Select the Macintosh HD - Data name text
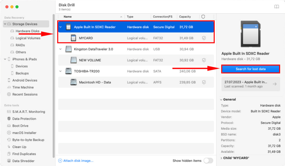285x166 pixels. (95, 82)
